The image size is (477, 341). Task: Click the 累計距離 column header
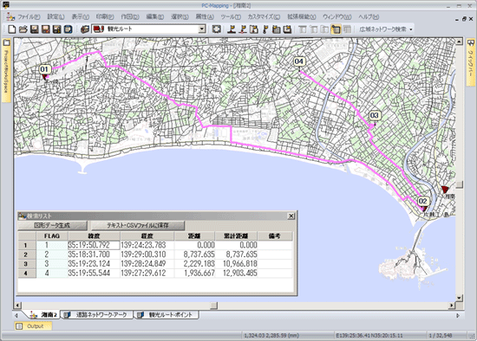236,236
